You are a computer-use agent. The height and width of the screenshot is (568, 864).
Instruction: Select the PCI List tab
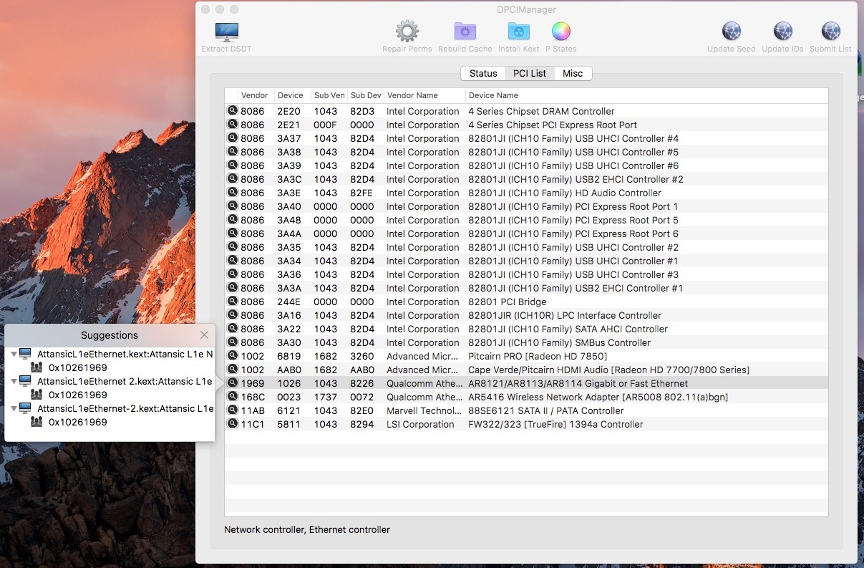click(x=530, y=73)
